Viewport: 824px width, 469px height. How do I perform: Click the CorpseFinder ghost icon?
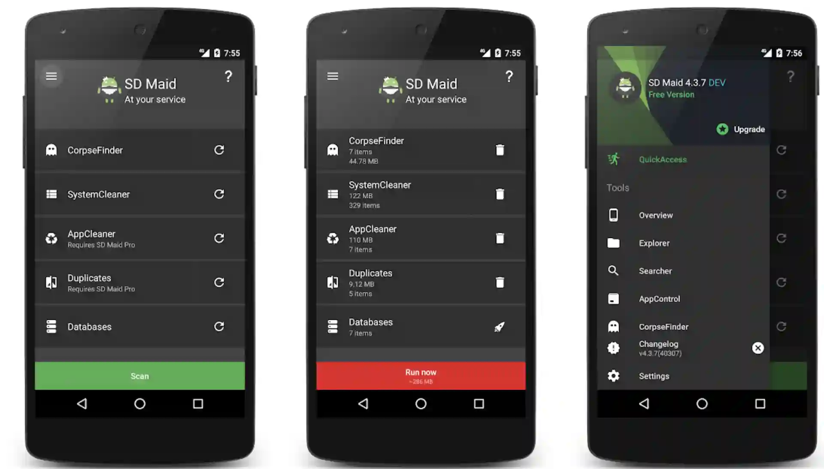click(x=50, y=150)
